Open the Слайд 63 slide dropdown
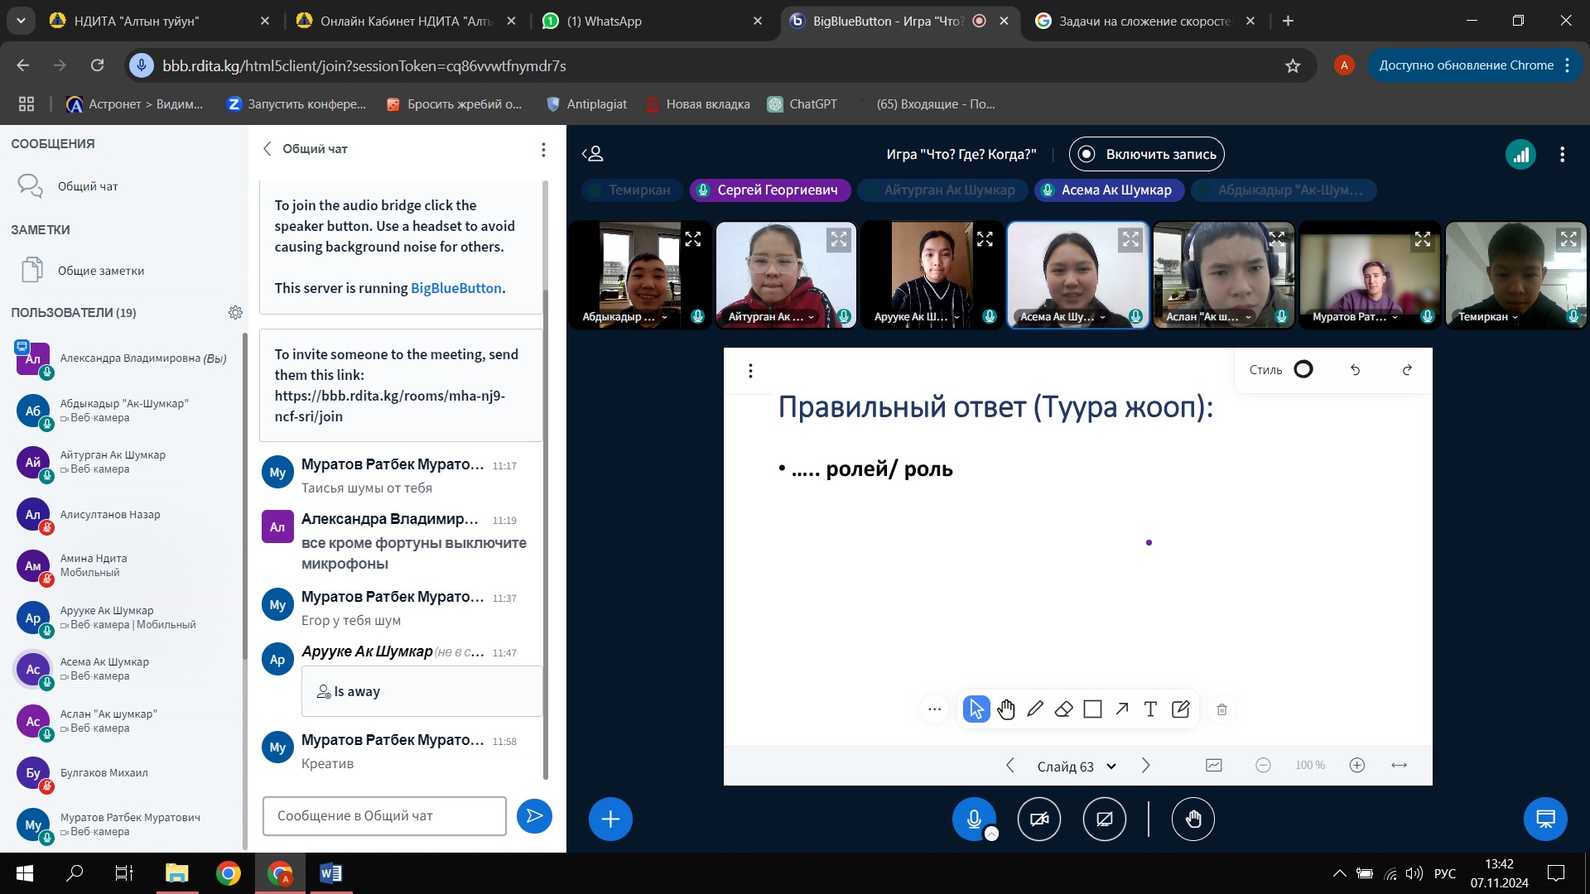The image size is (1590, 894). (x=1077, y=767)
